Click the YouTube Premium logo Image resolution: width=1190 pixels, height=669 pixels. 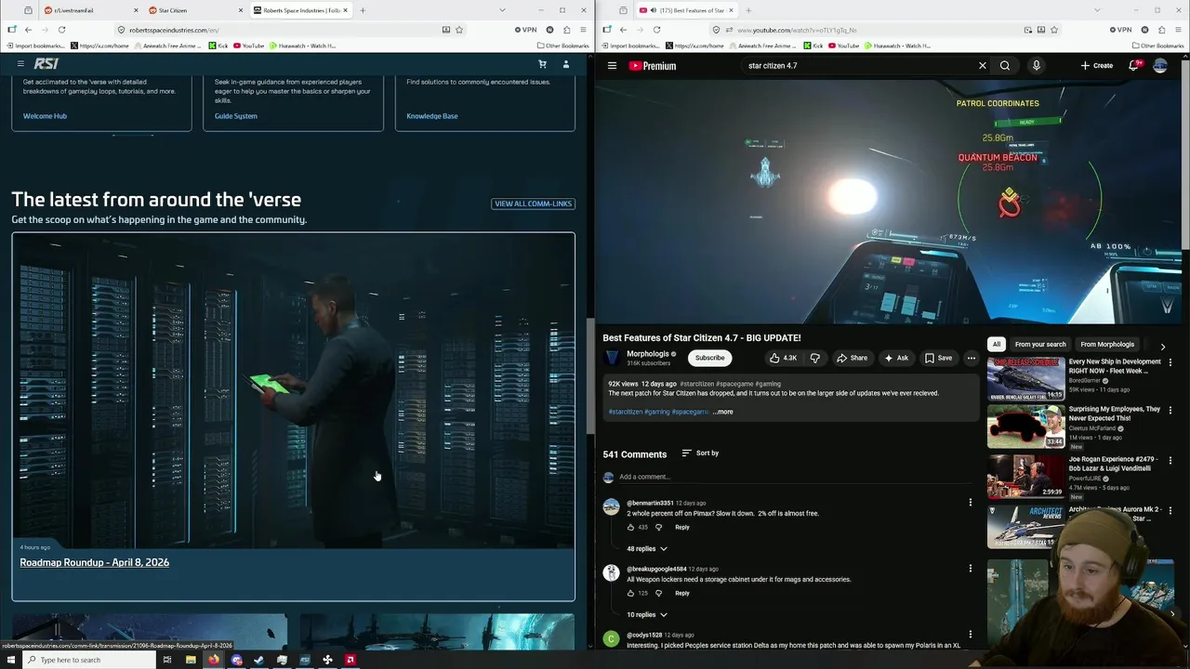653,66
